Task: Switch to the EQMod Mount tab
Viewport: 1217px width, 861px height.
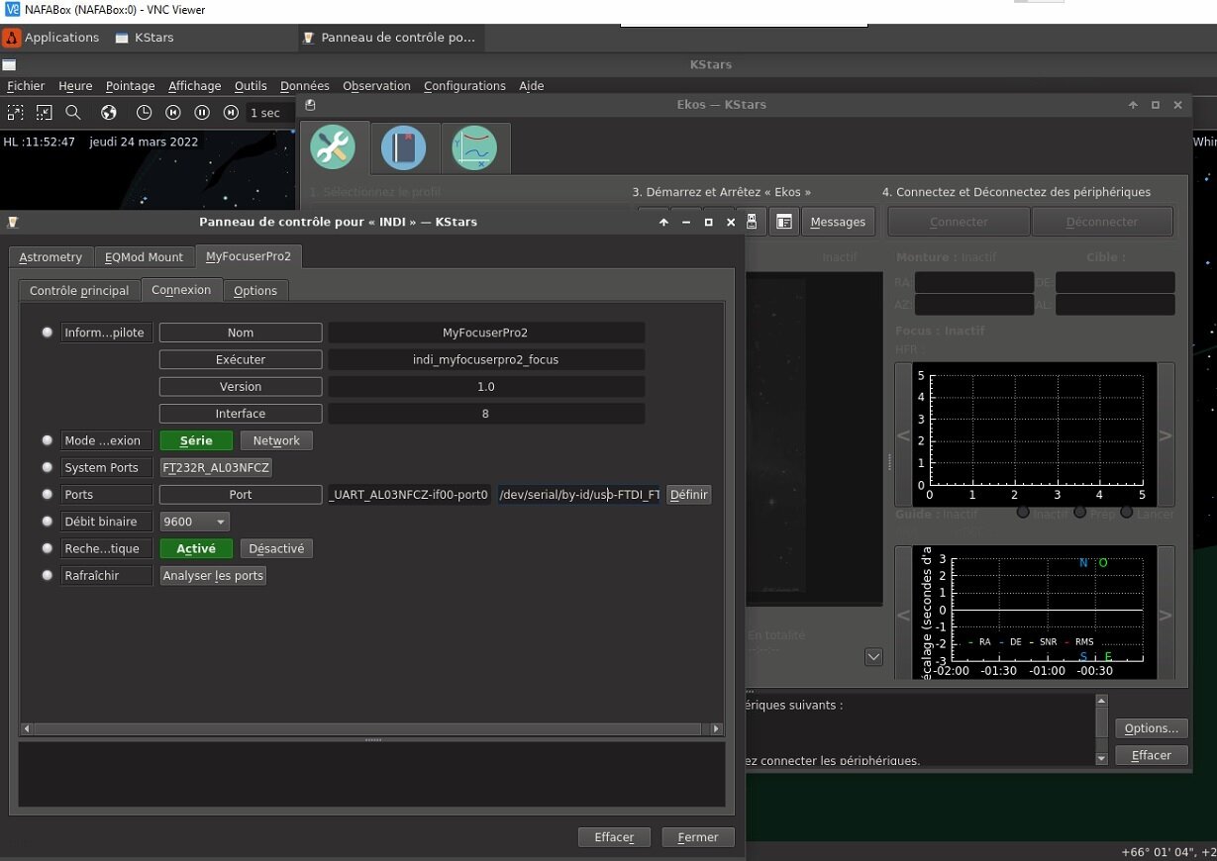Action: [x=144, y=257]
